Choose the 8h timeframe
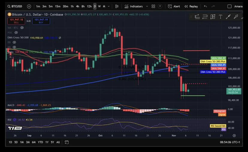The height and width of the screenshot is (152, 248). click(x=83, y=6)
